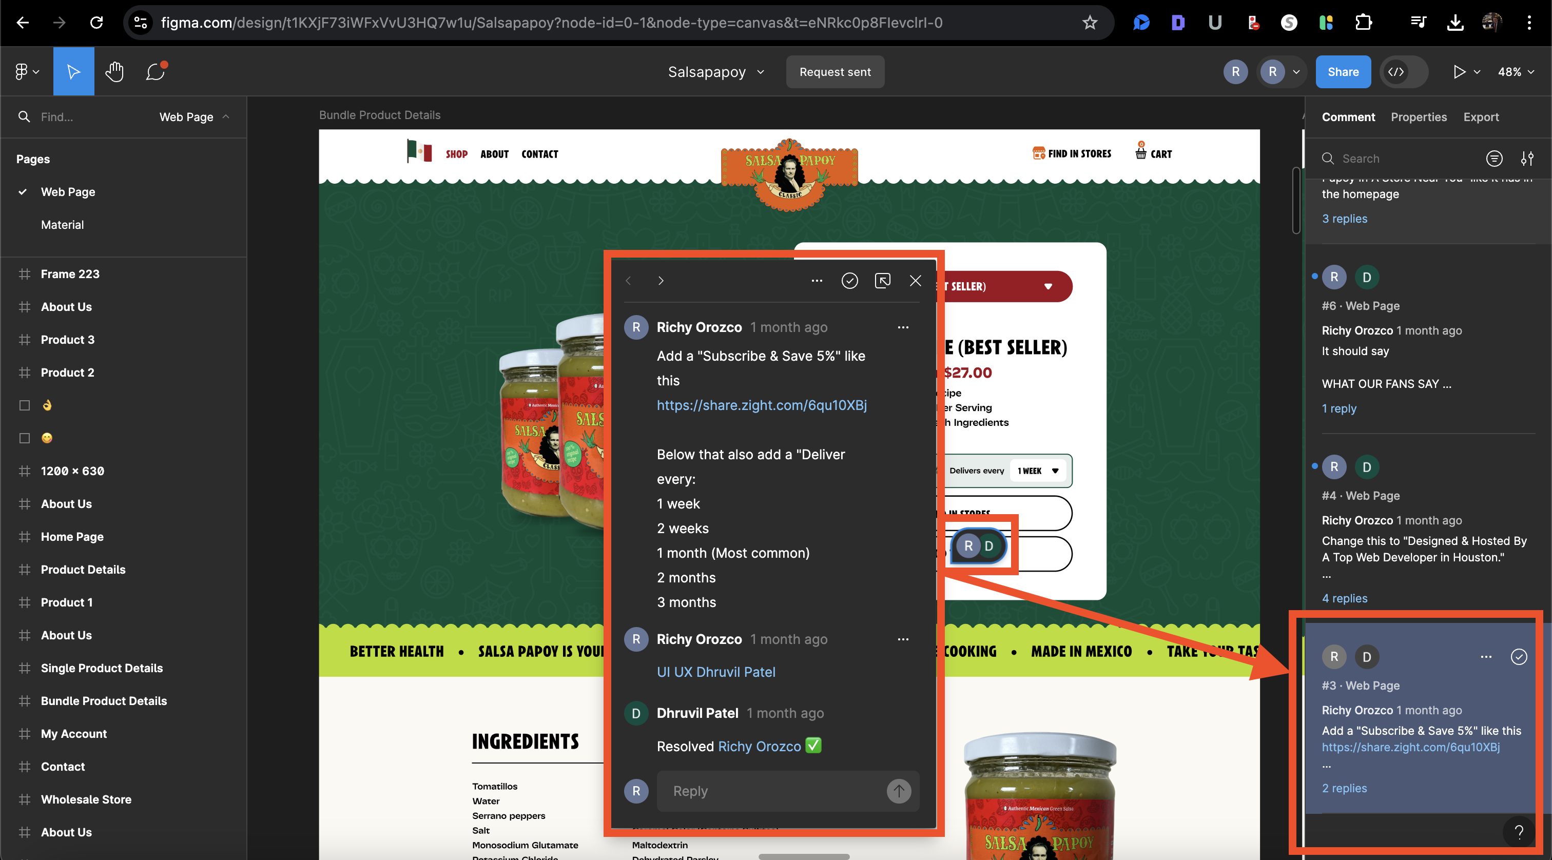Switch to Properties panel tab
This screenshot has height=860, width=1552.
point(1419,116)
